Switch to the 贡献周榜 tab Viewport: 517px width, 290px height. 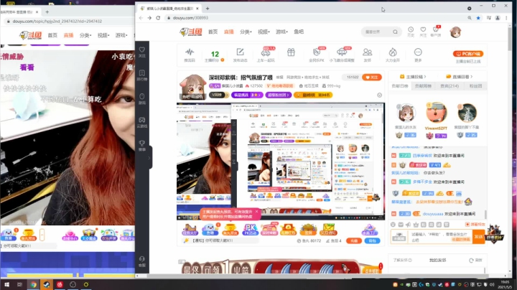pos(423,86)
